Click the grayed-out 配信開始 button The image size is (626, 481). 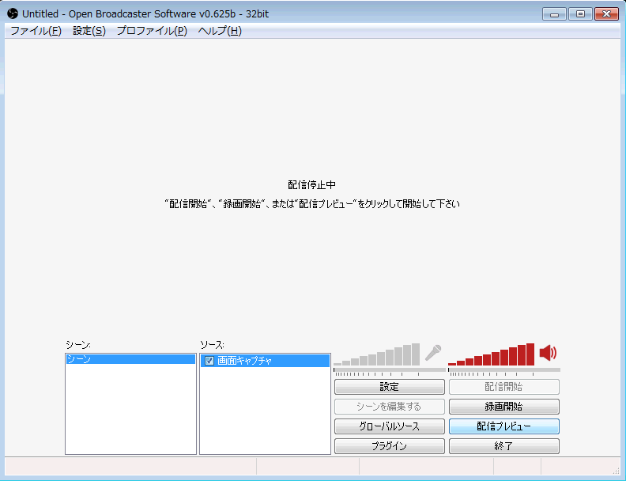pyautogui.click(x=503, y=387)
